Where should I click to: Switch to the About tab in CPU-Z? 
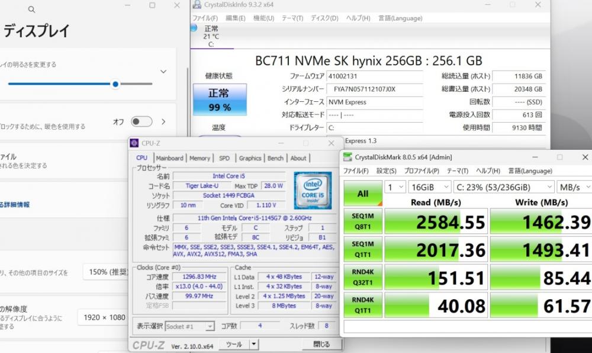pyautogui.click(x=298, y=158)
